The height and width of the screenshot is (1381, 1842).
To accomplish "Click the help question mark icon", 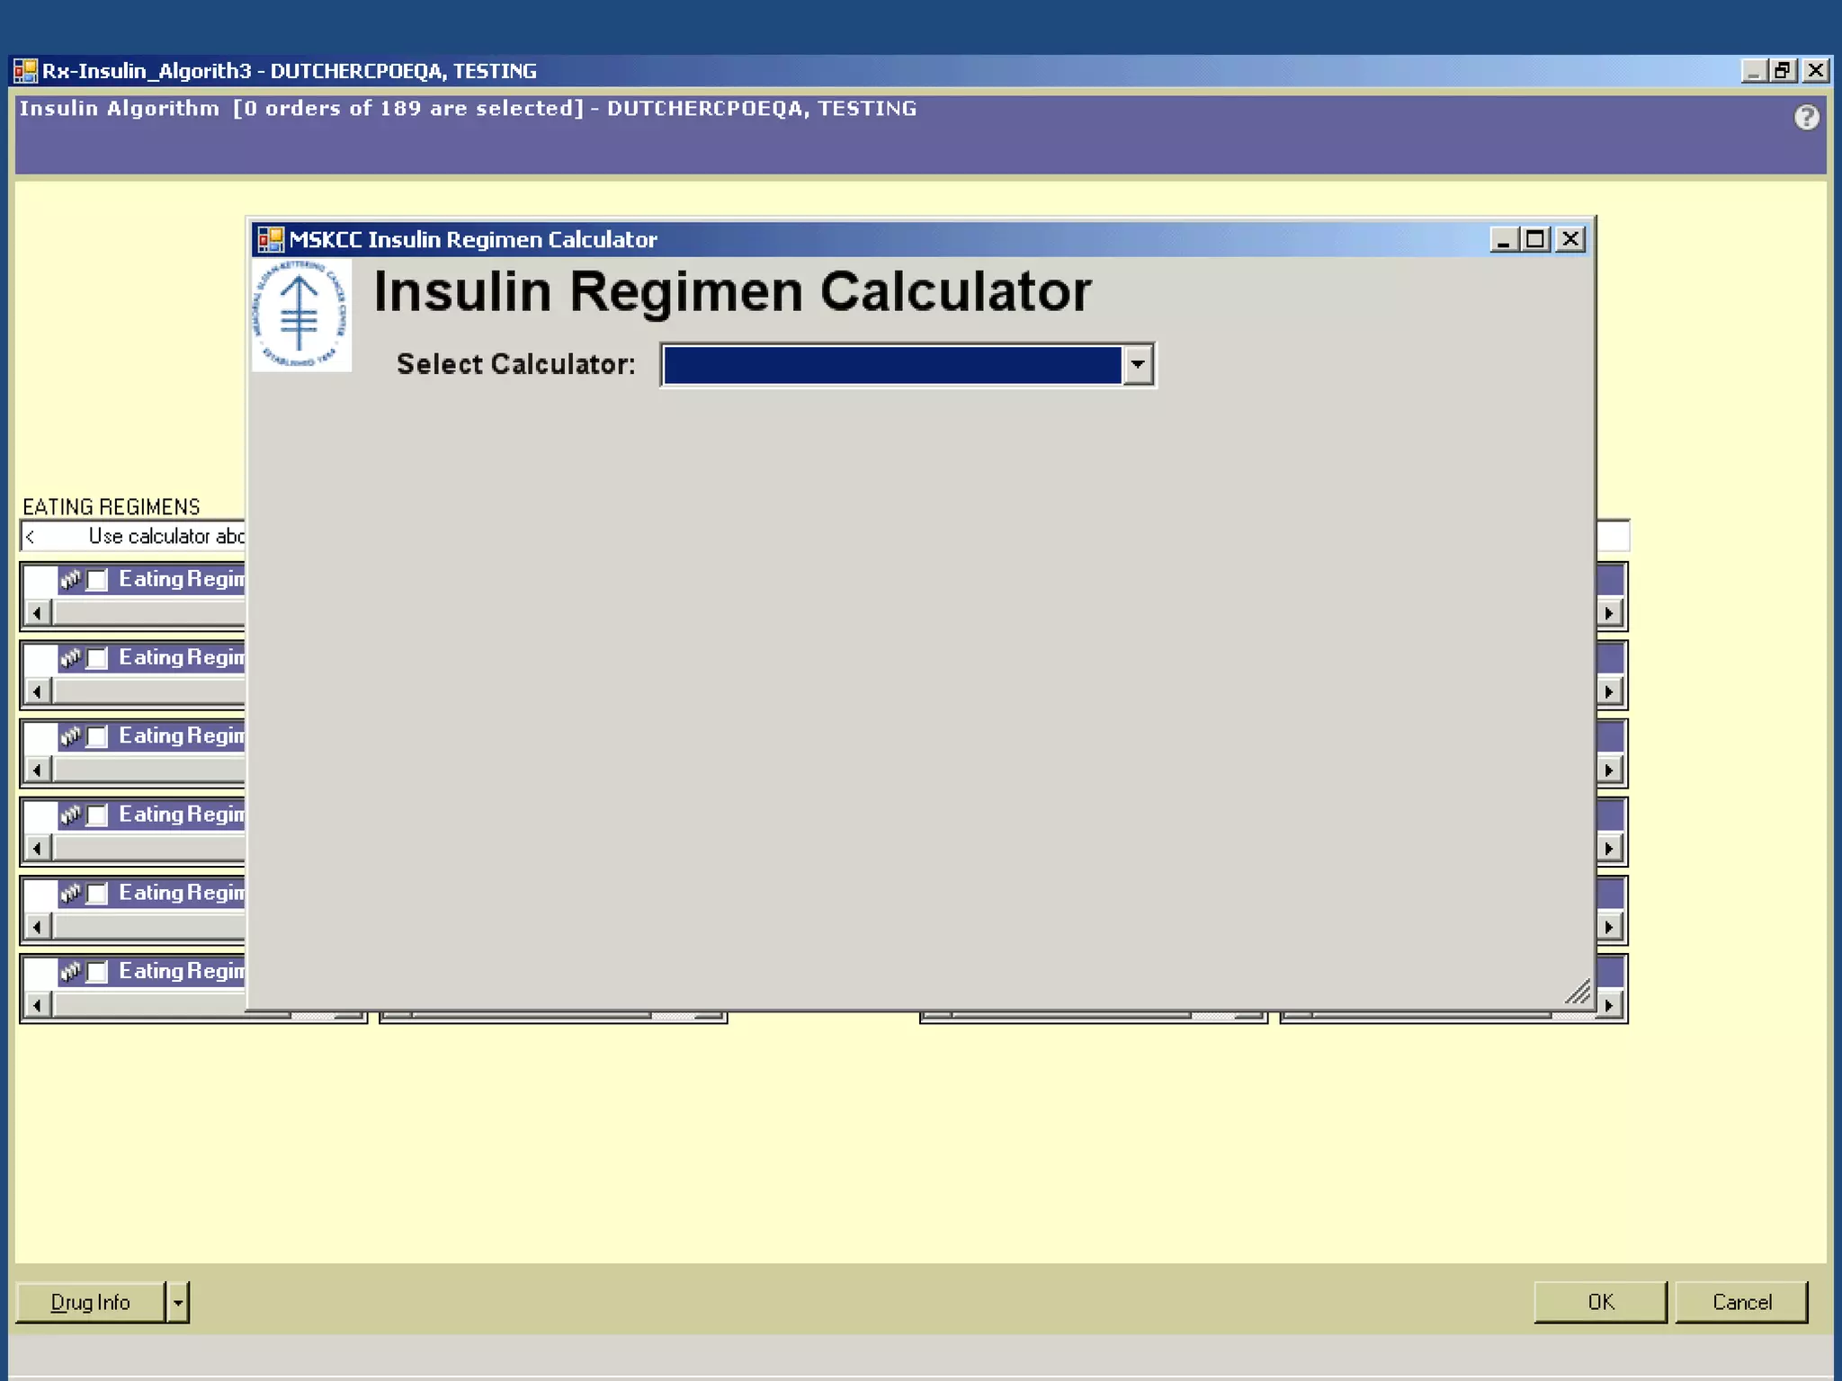I will point(1806,118).
